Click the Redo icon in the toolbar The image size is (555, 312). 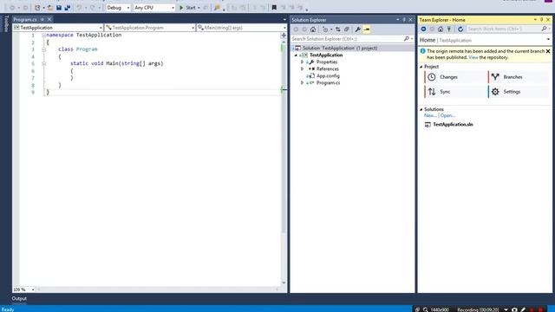(92, 8)
